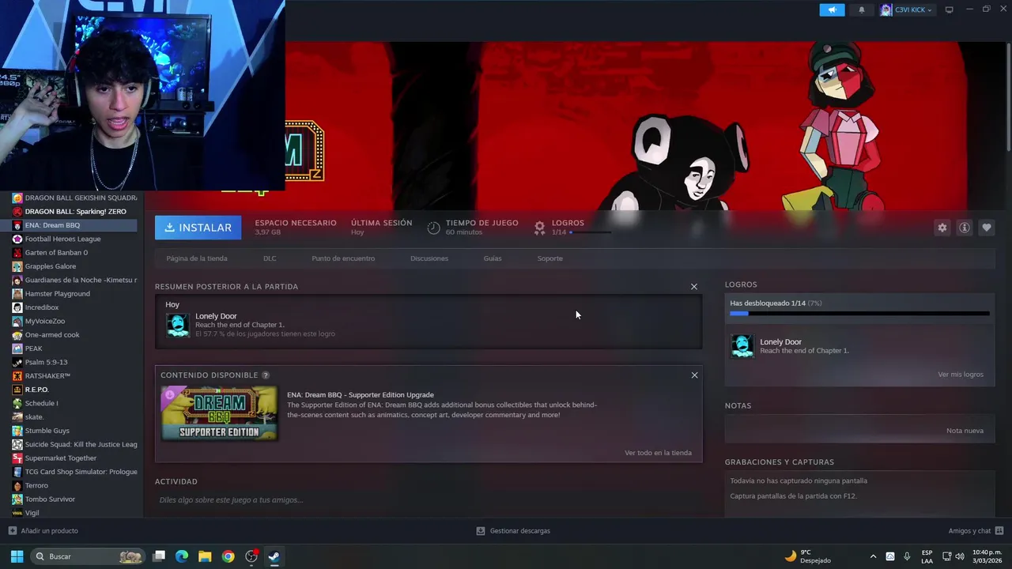Open Microsoft Edge from taskbar
1012x569 pixels.
click(x=182, y=556)
